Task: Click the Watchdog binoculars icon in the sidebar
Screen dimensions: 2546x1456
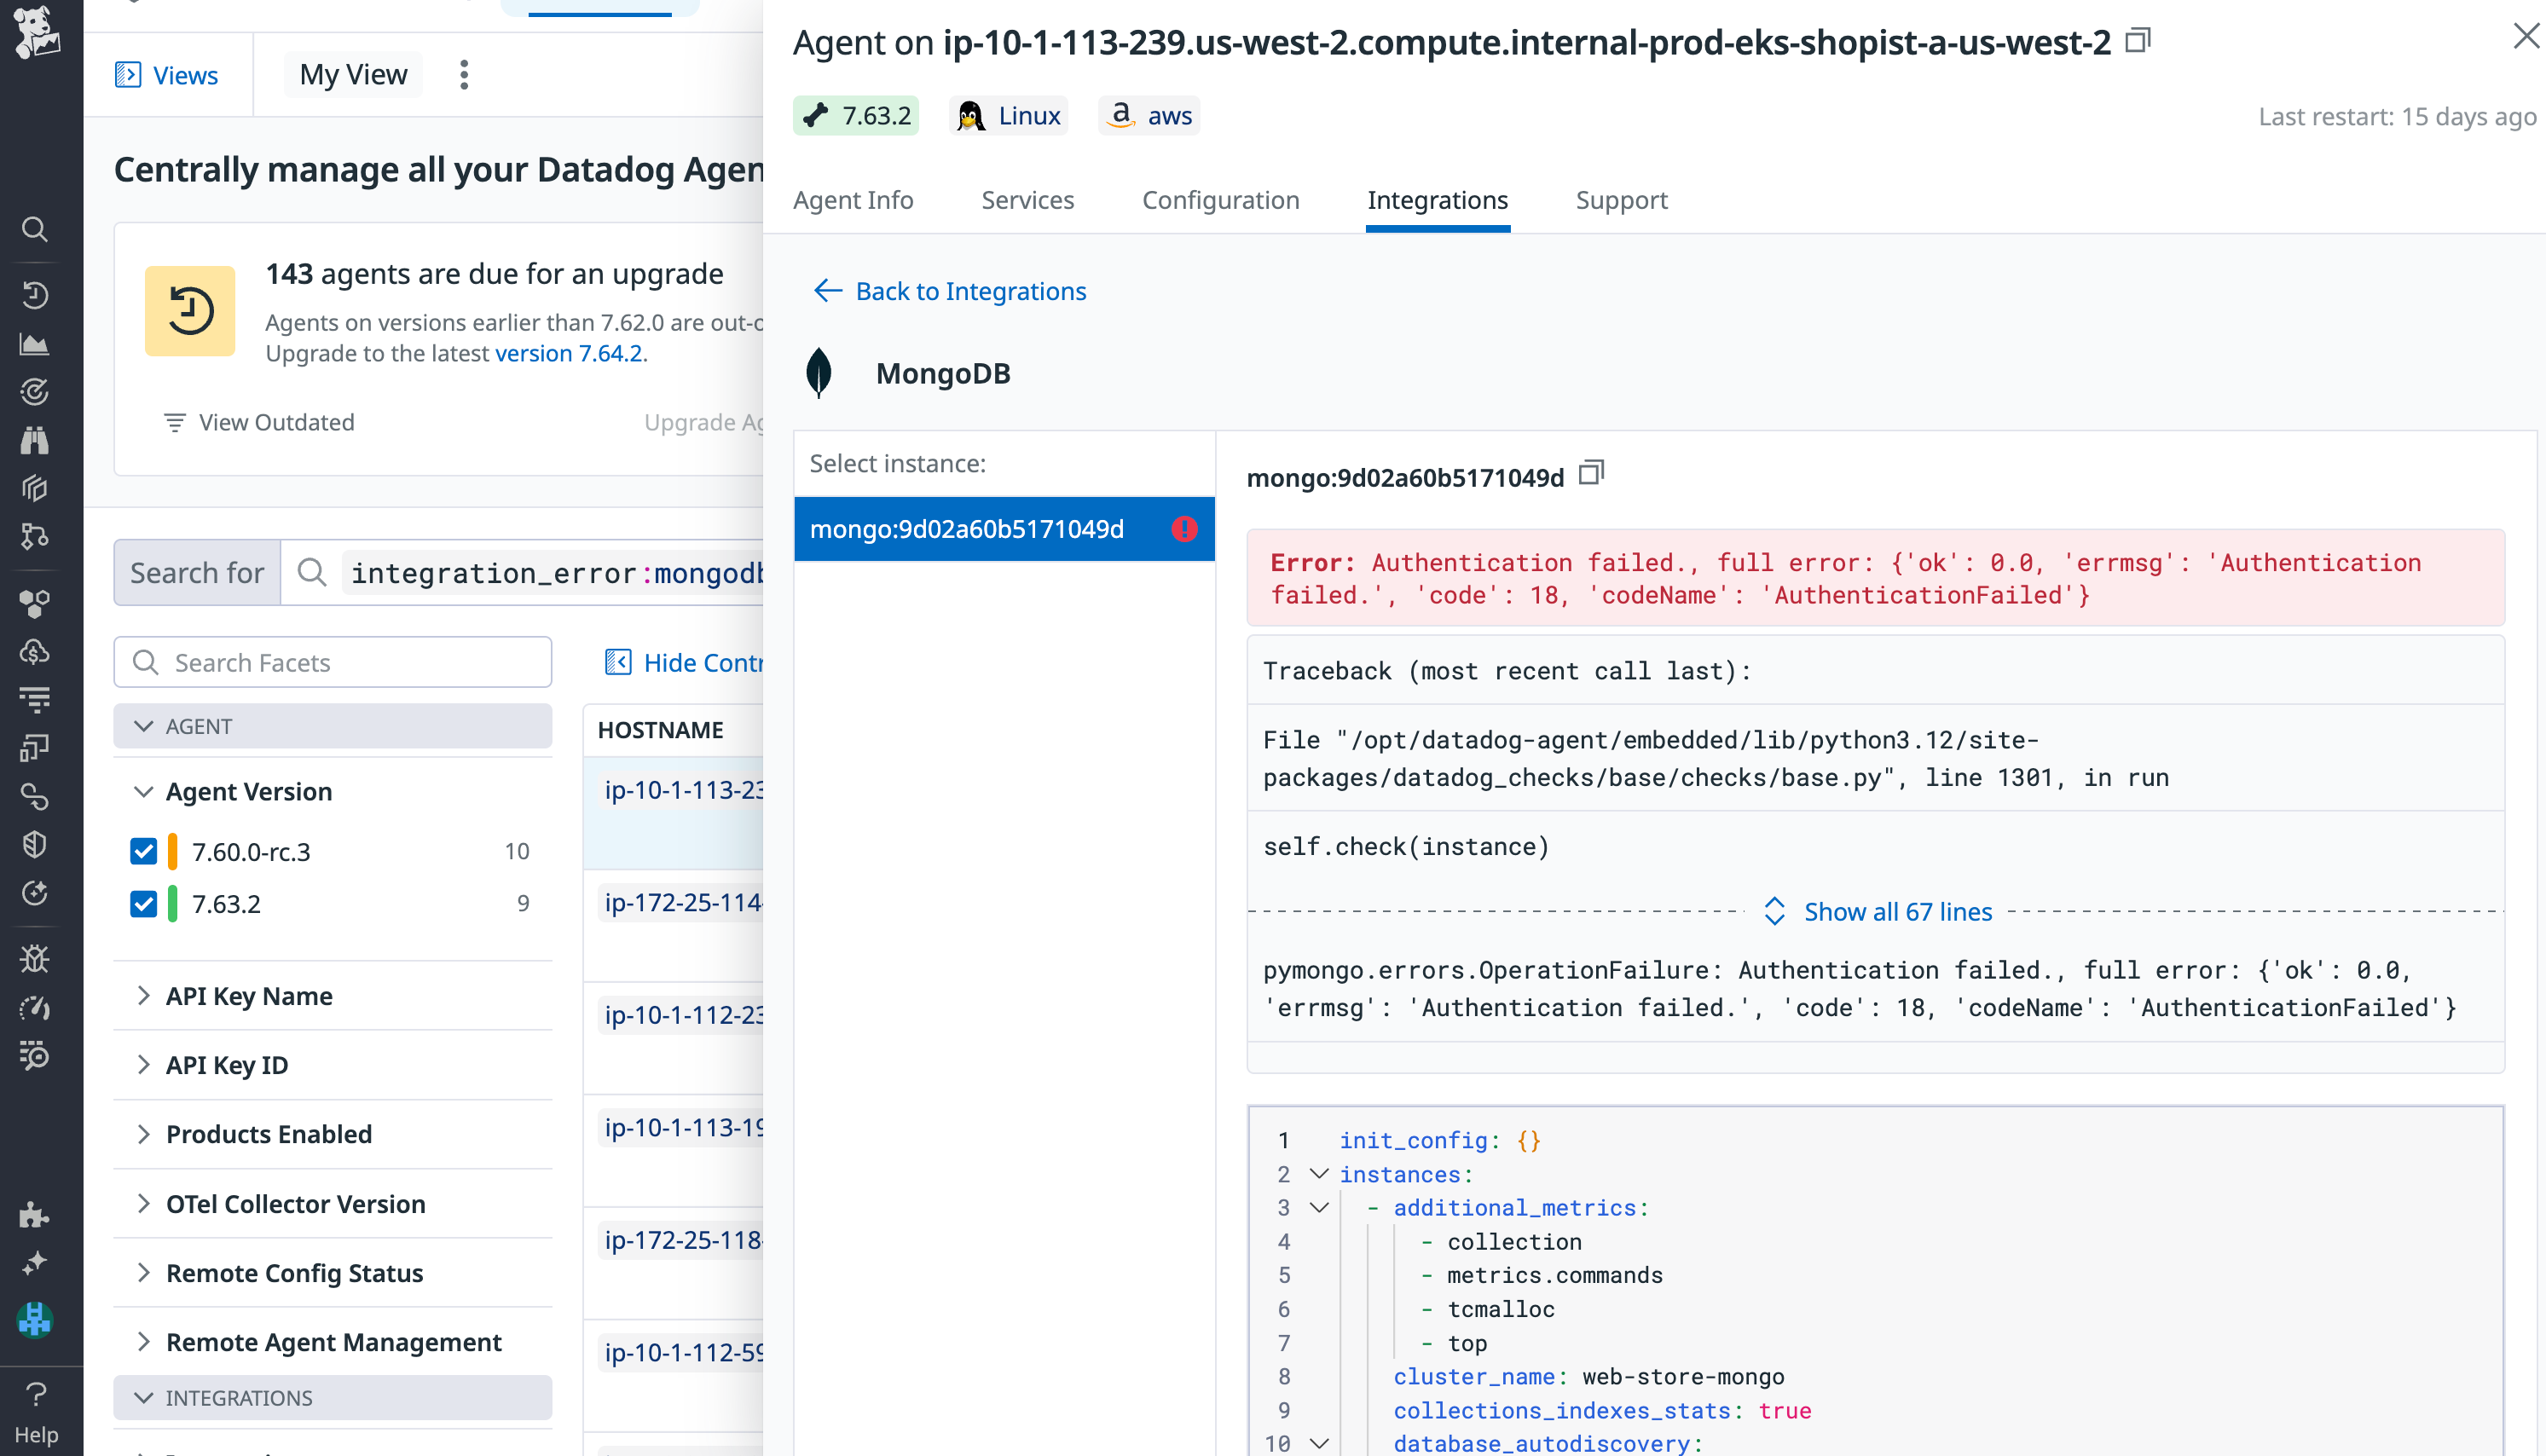Action: pyautogui.click(x=35, y=440)
